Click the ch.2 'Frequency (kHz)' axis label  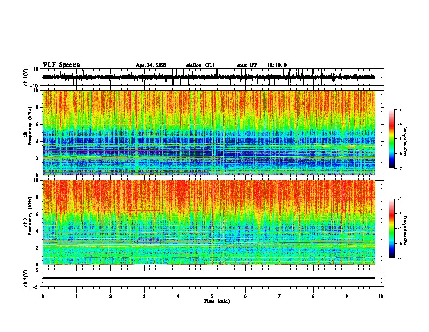pos(30,216)
